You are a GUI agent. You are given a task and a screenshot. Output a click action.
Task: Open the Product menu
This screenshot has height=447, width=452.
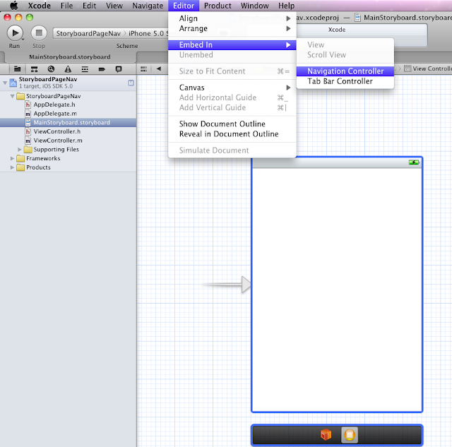[x=218, y=6]
